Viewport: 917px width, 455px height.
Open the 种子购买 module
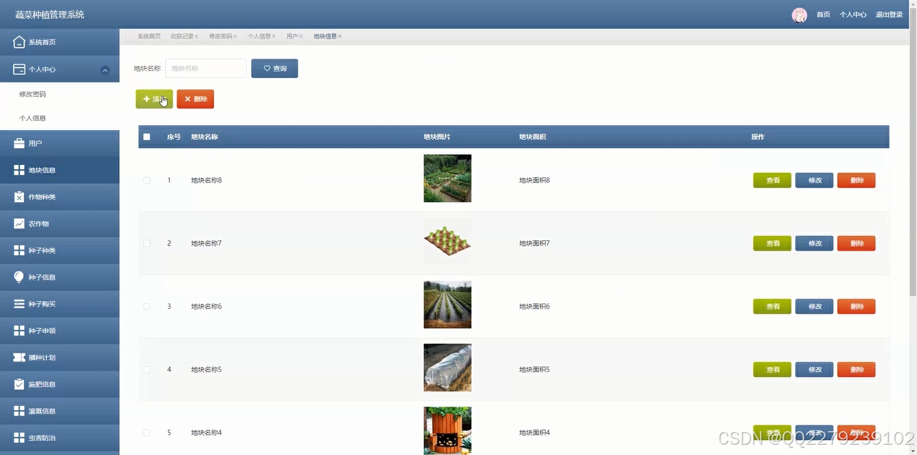pos(39,304)
